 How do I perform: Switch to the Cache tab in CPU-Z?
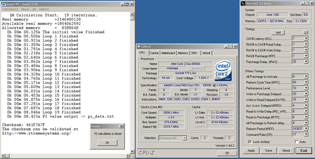coord(154,53)
